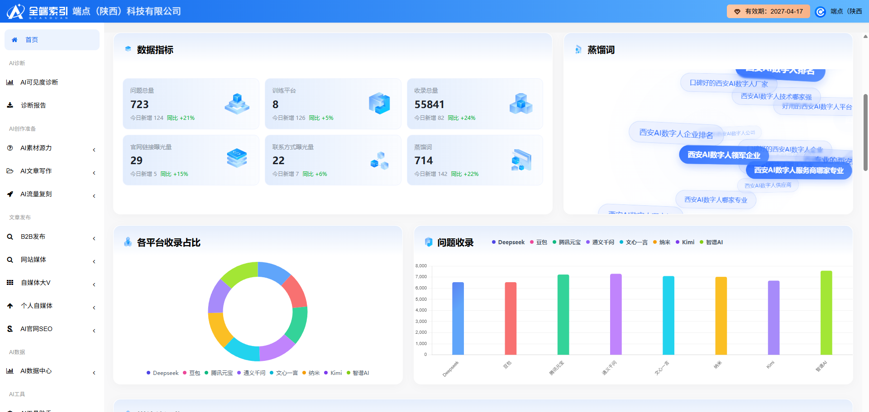Image resolution: width=869 pixels, height=412 pixels.
Task: Expand the 自媒体大V chevron
Action: point(94,284)
